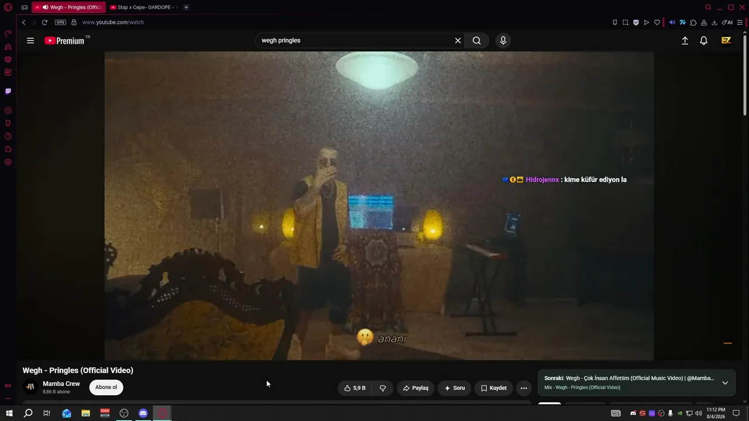Open a new browser tab
749x421 pixels.
[x=186, y=7]
